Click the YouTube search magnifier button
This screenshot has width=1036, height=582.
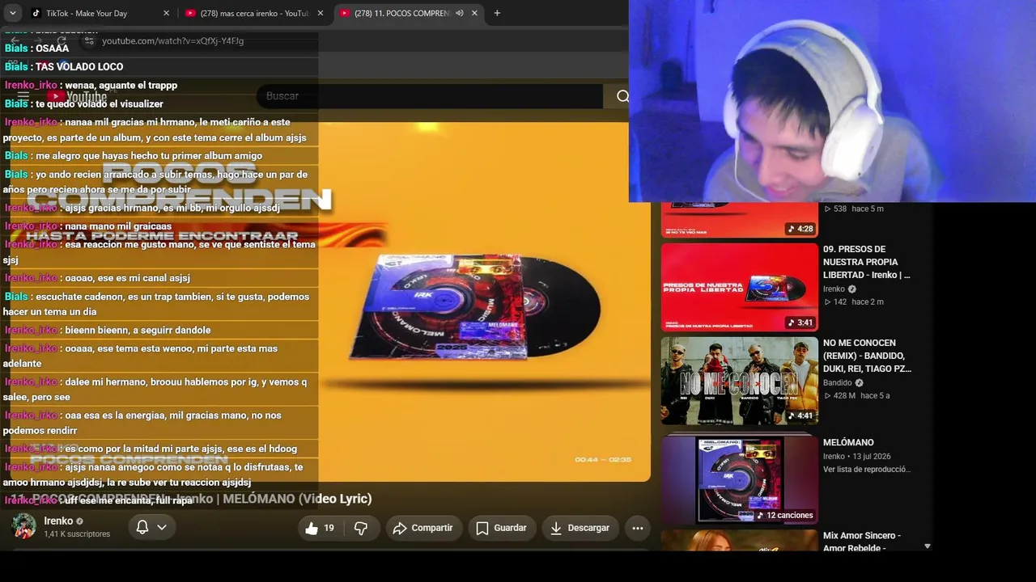[x=622, y=96]
